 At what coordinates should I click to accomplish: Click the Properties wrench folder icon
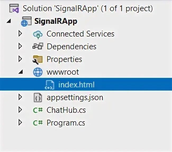tap(38, 60)
